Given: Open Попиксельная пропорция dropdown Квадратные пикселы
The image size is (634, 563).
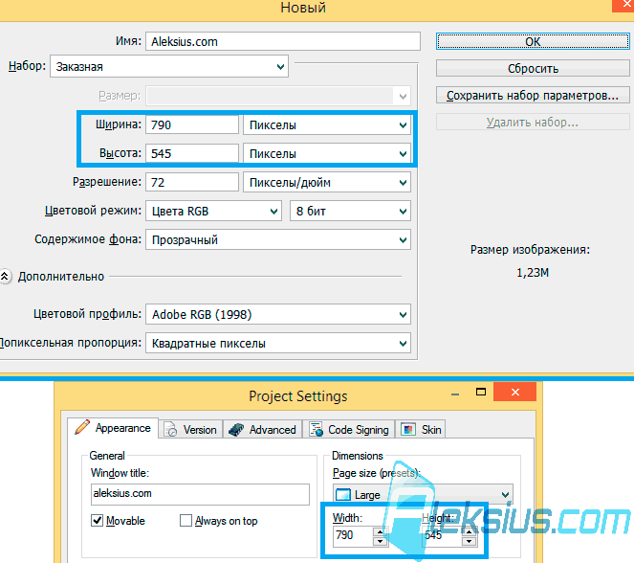Looking at the screenshot, I should click(278, 343).
